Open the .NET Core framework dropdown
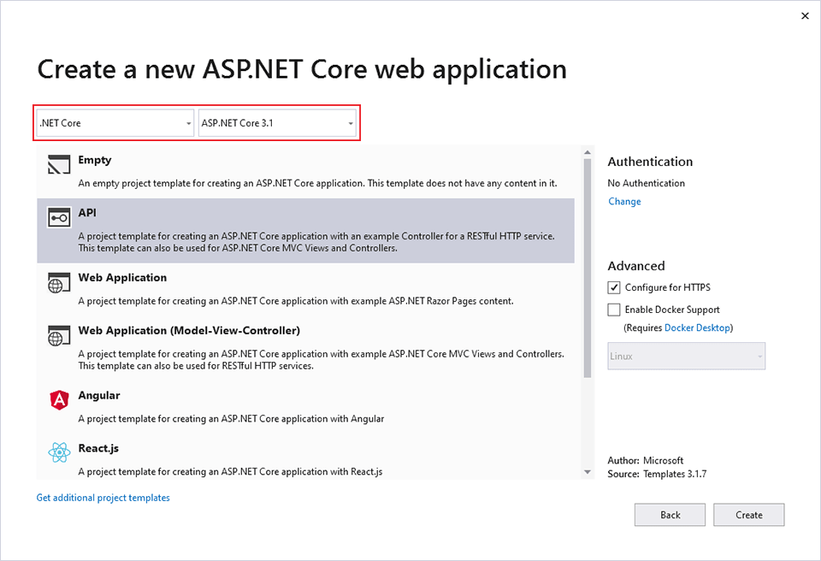 coord(116,123)
